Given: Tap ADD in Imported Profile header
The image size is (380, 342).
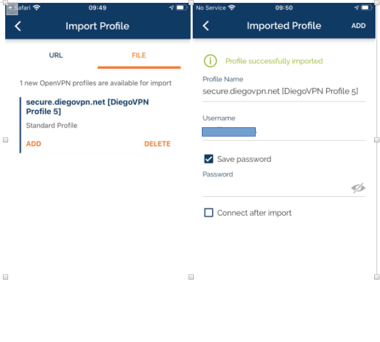Looking at the screenshot, I should [358, 26].
